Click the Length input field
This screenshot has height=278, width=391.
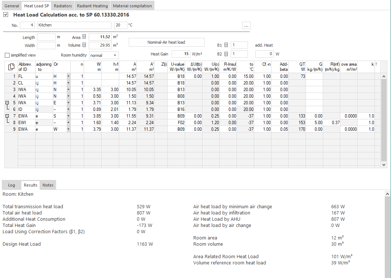(x=46, y=37)
